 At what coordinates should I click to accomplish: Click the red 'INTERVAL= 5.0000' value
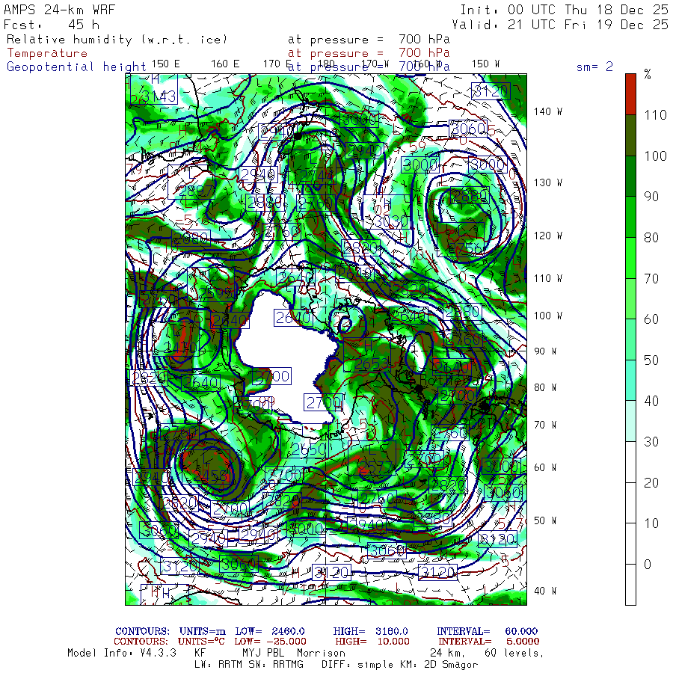[x=488, y=642]
